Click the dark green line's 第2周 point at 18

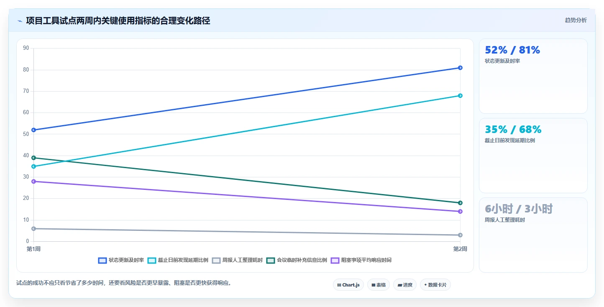tap(460, 203)
